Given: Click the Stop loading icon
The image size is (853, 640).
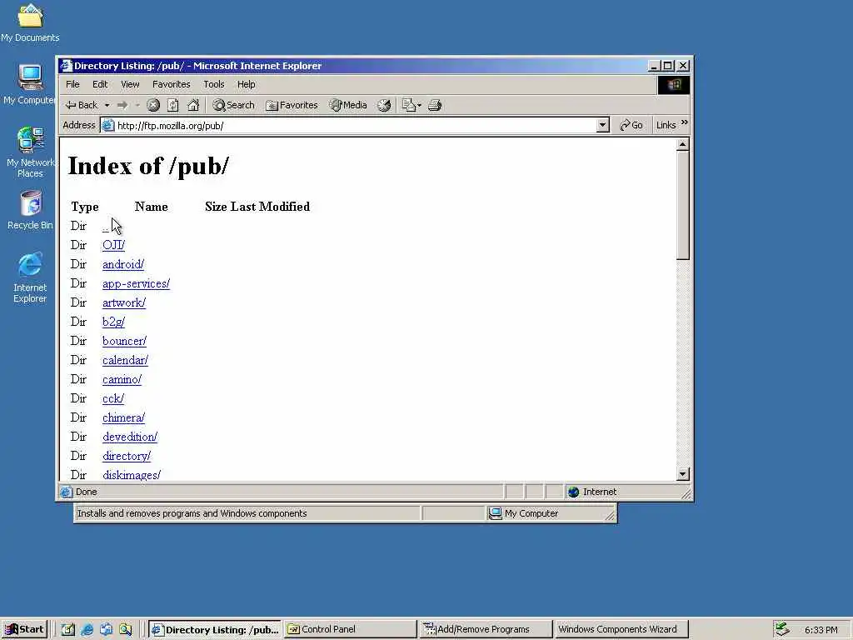Looking at the screenshot, I should [153, 105].
